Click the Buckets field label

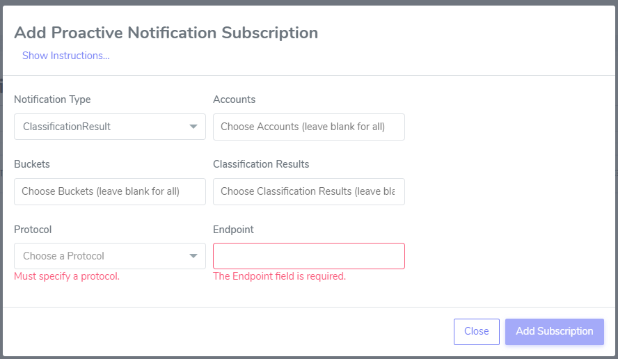[x=32, y=164]
